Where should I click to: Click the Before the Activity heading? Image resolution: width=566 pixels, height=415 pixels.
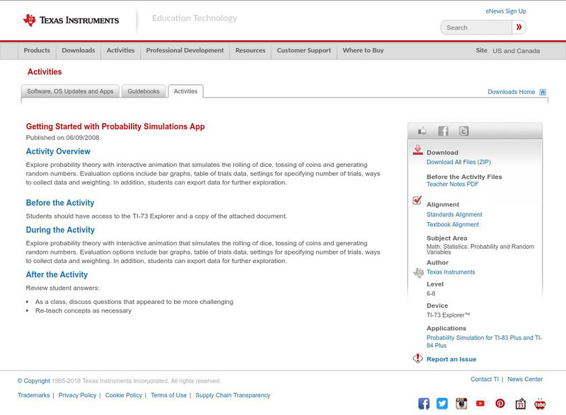(60, 203)
